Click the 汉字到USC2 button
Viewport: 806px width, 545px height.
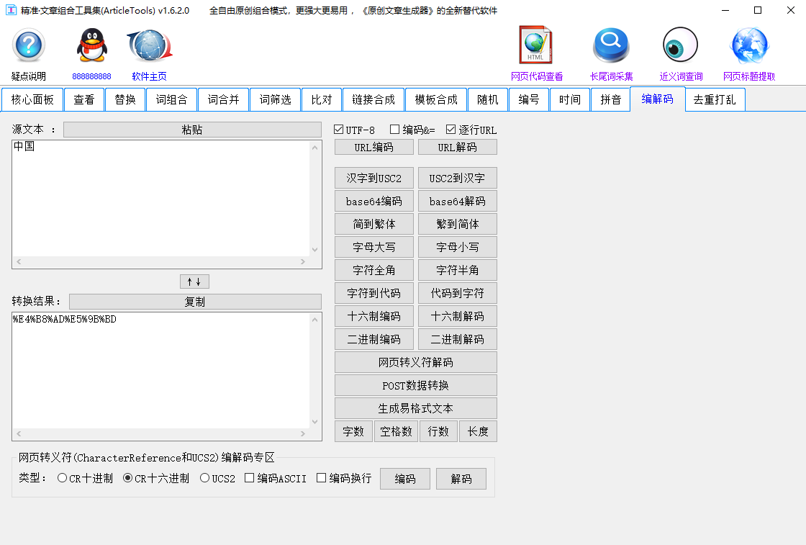tap(373, 178)
